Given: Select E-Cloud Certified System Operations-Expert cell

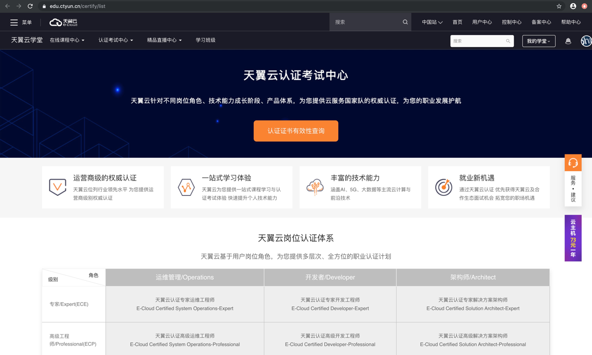Looking at the screenshot, I should [x=185, y=304].
